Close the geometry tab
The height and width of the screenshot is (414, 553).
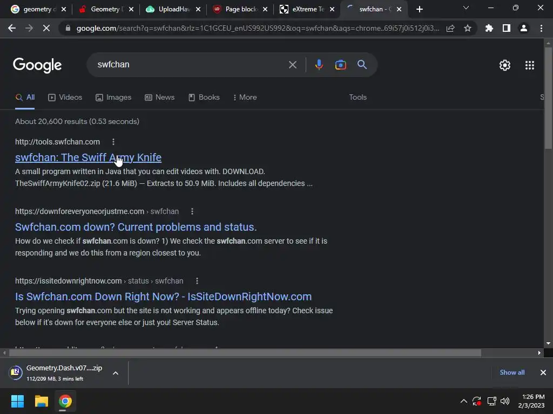64,9
